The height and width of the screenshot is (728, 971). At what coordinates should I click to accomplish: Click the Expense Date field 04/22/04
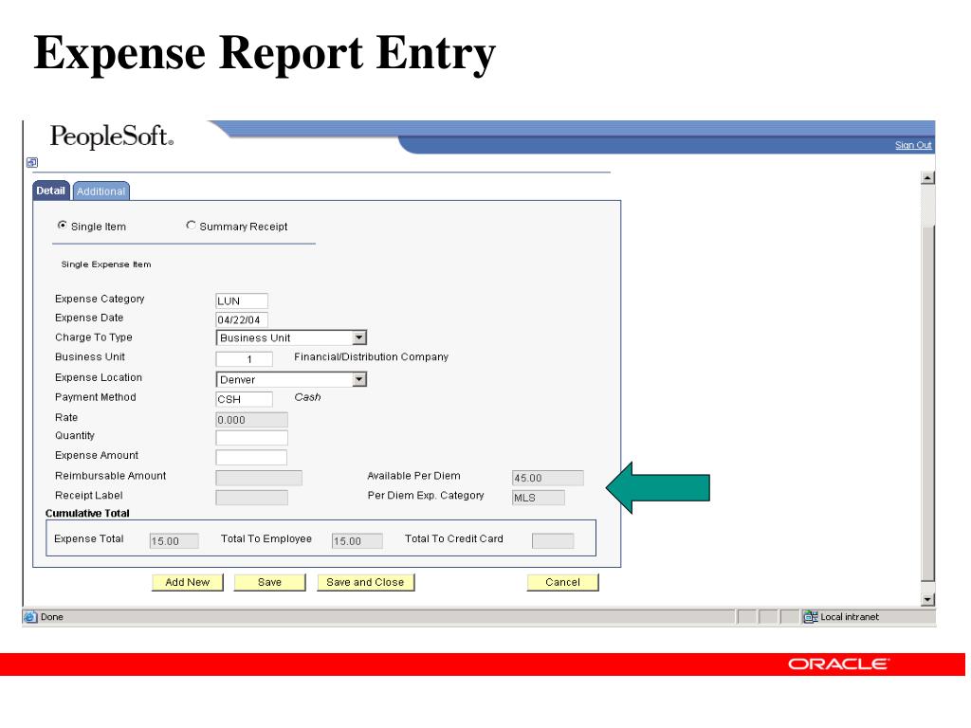tap(242, 320)
